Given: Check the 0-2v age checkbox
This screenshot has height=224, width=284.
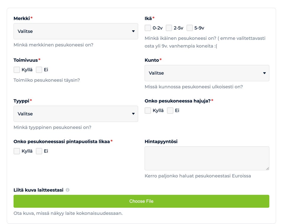Looking at the screenshot, I should tap(148, 28).
